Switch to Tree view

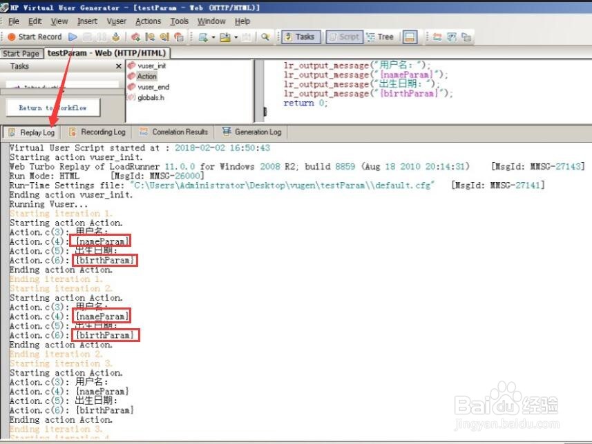point(381,37)
